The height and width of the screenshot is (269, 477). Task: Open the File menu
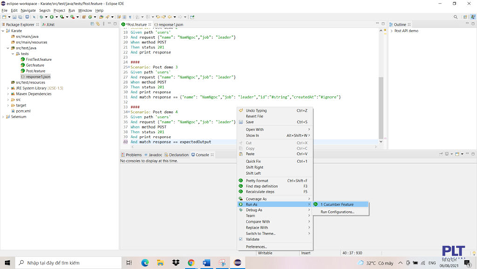pyautogui.click(x=4, y=10)
